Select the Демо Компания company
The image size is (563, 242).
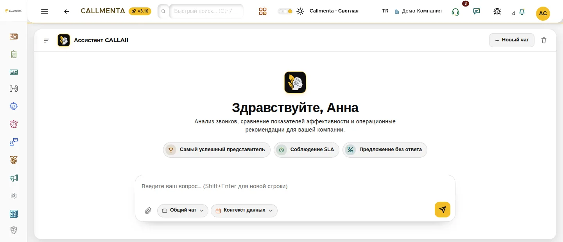coord(418,11)
